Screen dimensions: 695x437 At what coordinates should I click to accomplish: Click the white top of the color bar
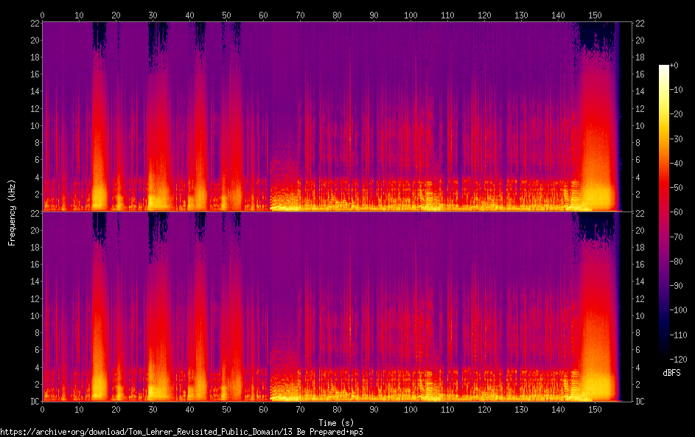[x=664, y=68]
